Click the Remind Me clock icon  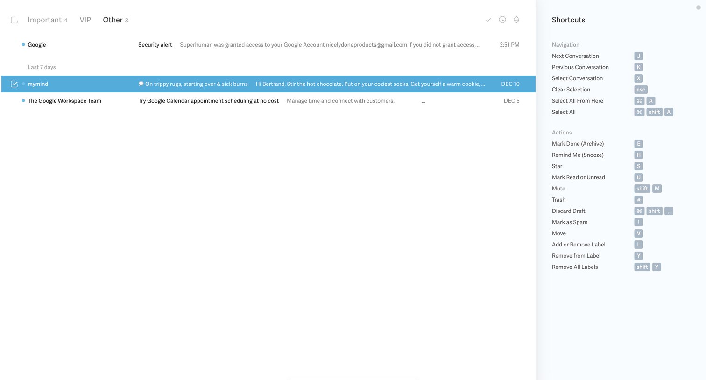[x=502, y=20]
